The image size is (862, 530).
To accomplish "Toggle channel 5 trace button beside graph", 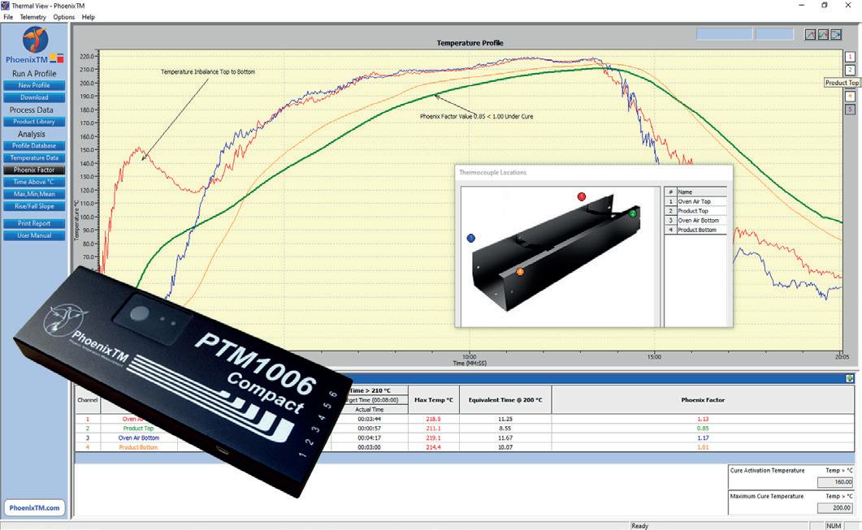I will click(x=849, y=110).
